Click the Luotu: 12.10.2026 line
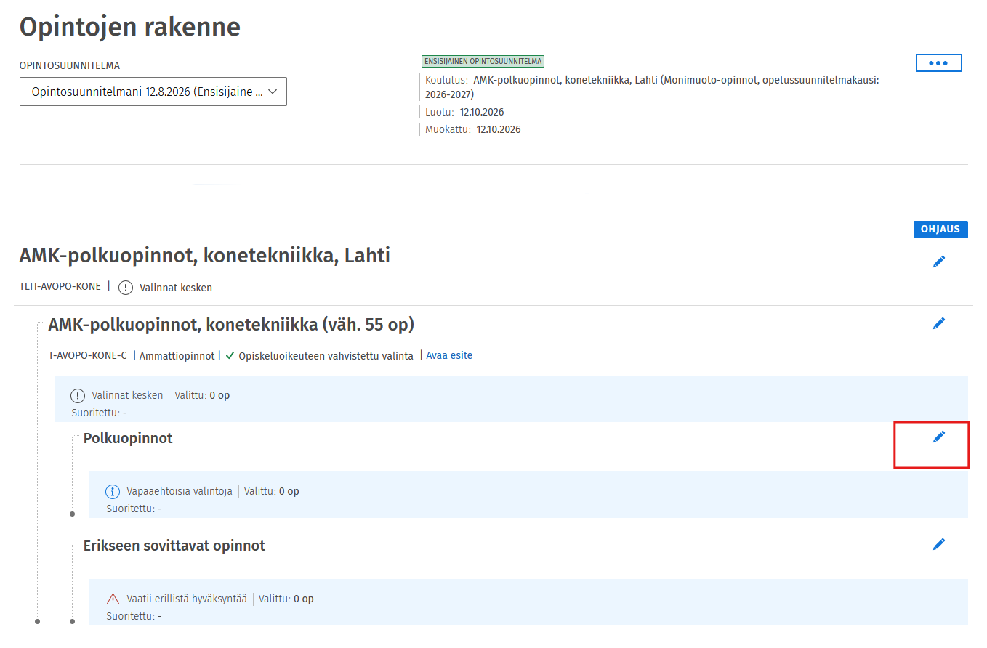Viewport: 987px width, 648px height. pos(464,112)
